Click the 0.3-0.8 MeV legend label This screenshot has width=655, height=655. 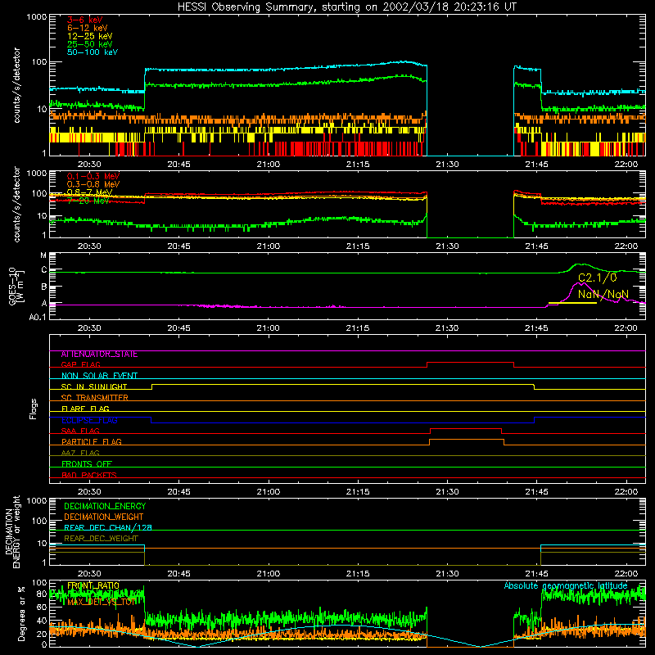[93, 184]
